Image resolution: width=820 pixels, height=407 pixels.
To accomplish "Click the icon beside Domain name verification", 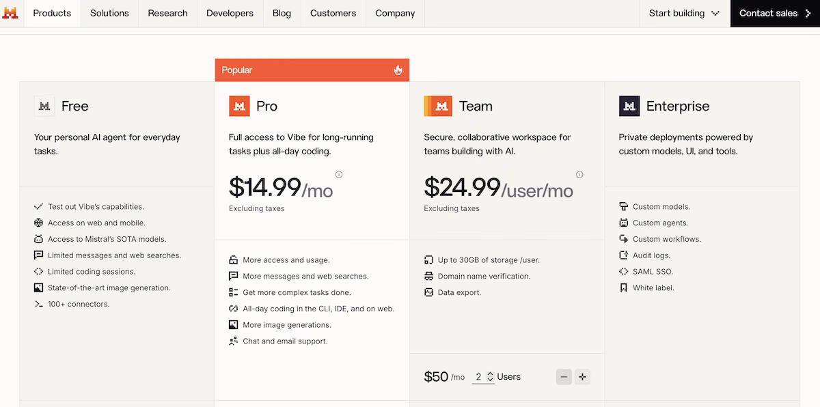I will (428, 277).
